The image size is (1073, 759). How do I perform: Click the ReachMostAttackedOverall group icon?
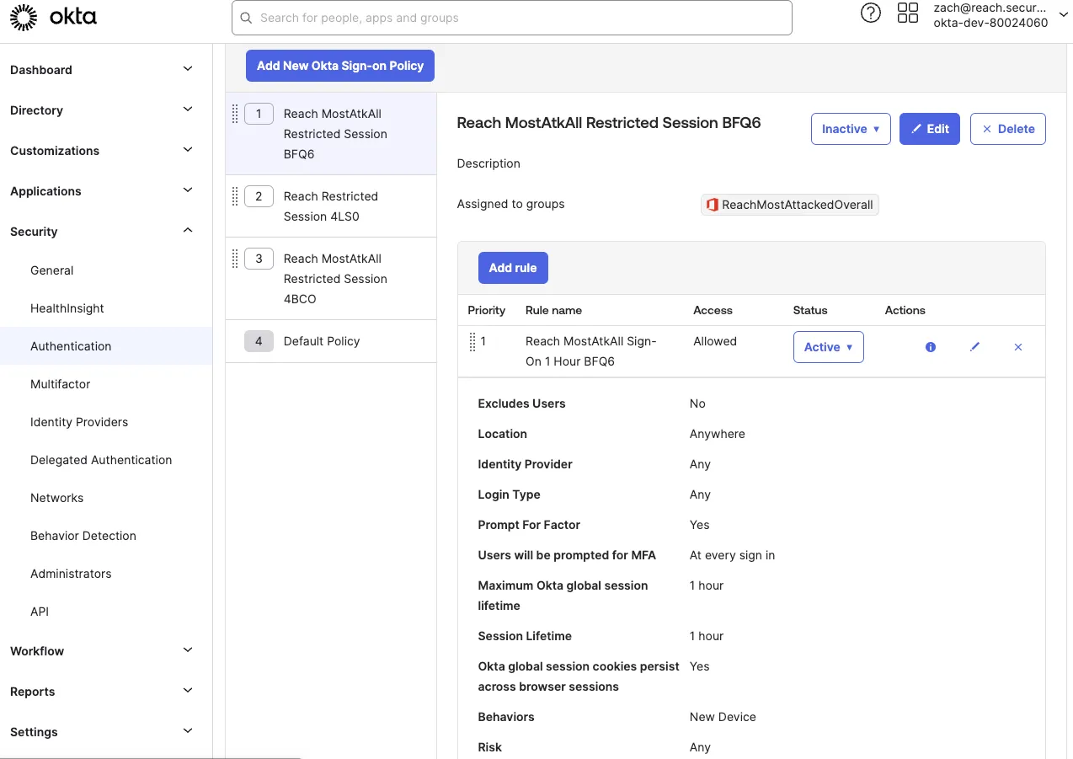[713, 204]
